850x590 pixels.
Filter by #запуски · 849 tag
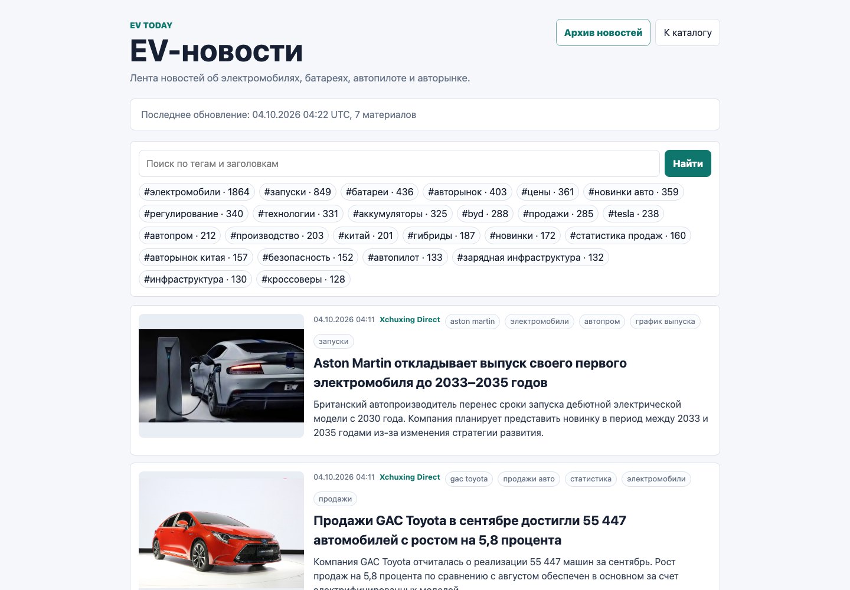click(297, 192)
